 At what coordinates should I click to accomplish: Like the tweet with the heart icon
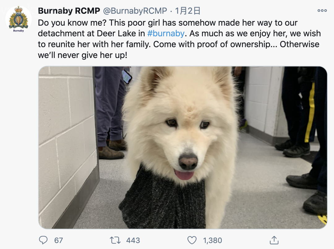pos(192,240)
